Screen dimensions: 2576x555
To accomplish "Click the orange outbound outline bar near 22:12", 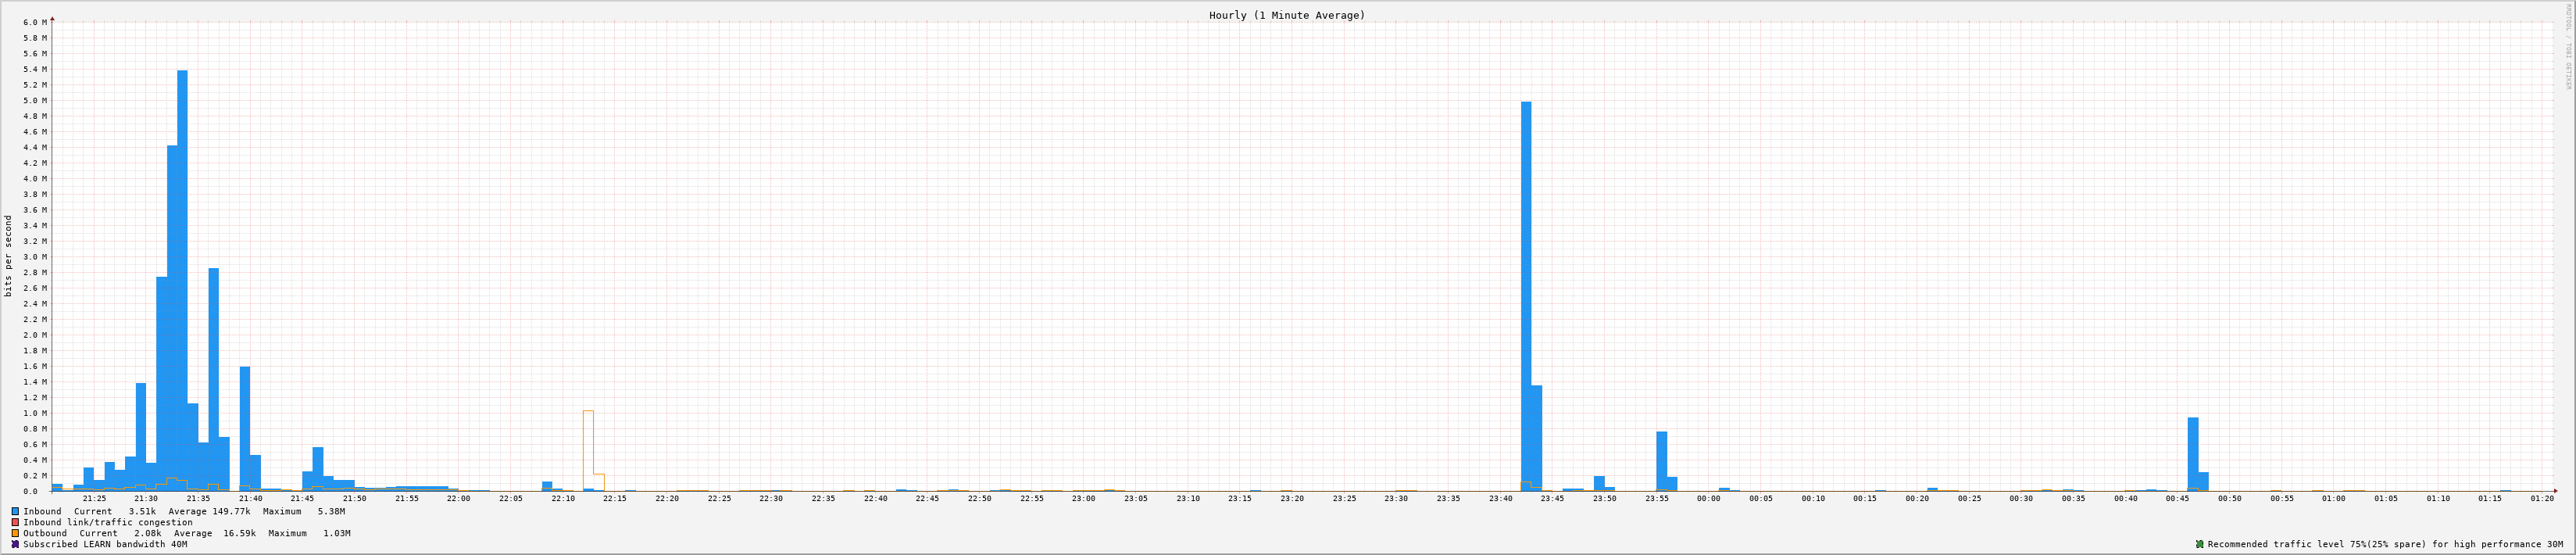I will pyautogui.click(x=588, y=450).
